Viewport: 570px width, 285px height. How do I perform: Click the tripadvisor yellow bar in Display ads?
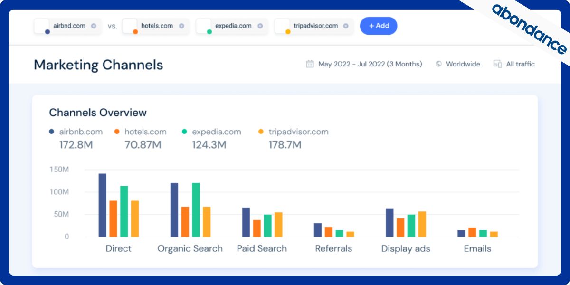point(422,224)
